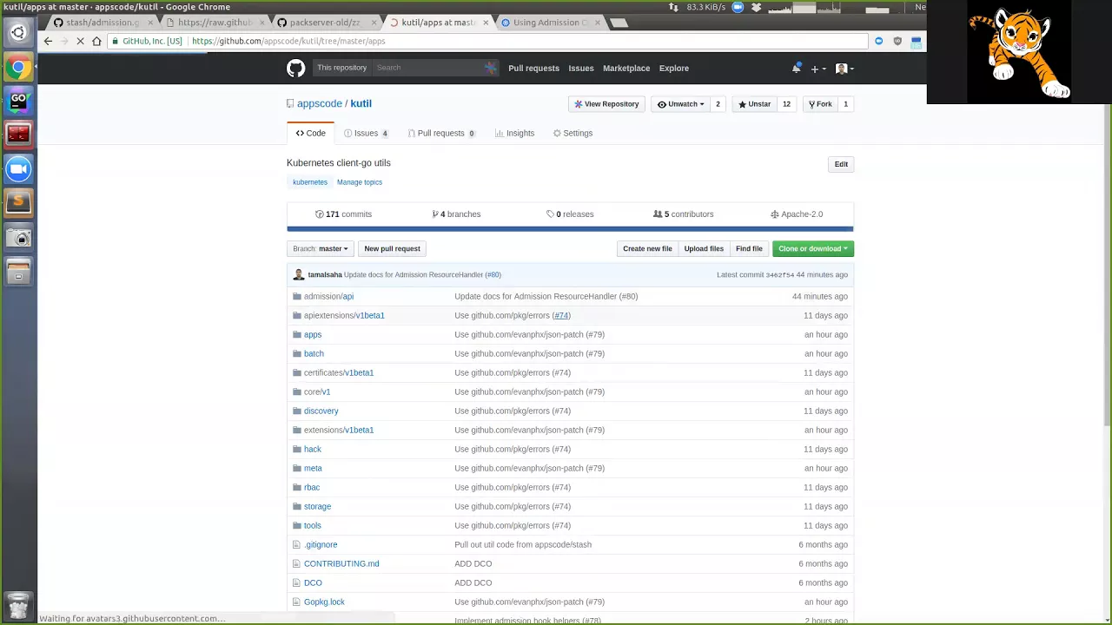View the 4 branches
The image size is (1112, 625).
(x=456, y=214)
